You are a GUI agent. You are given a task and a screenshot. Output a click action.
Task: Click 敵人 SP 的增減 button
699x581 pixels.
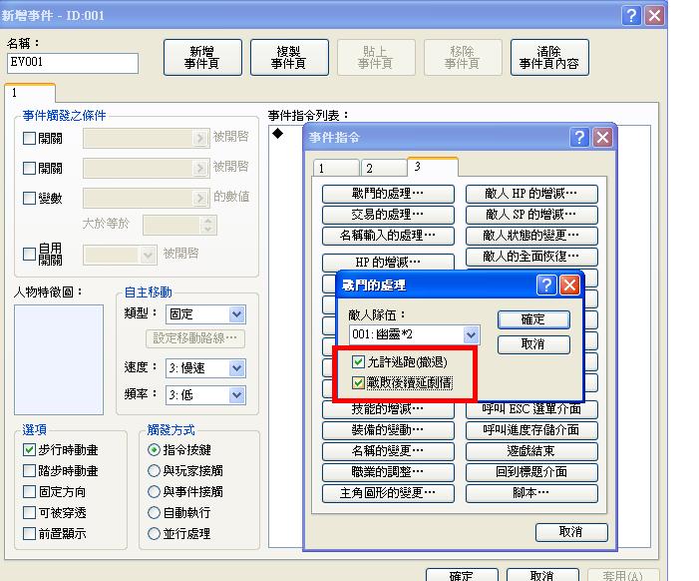[531, 215]
